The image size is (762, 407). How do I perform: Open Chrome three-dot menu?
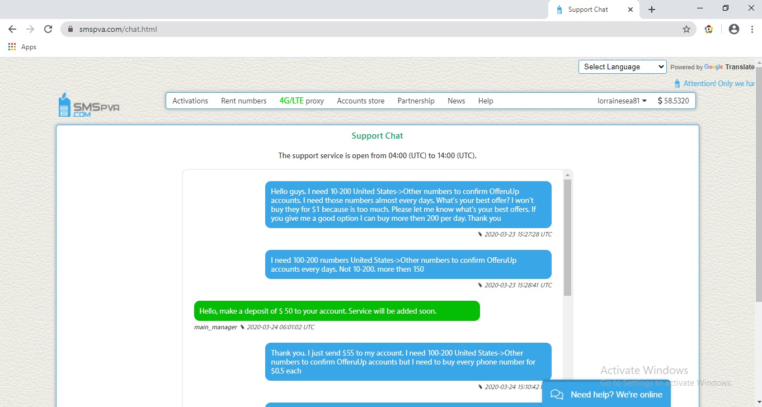point(752,29)
